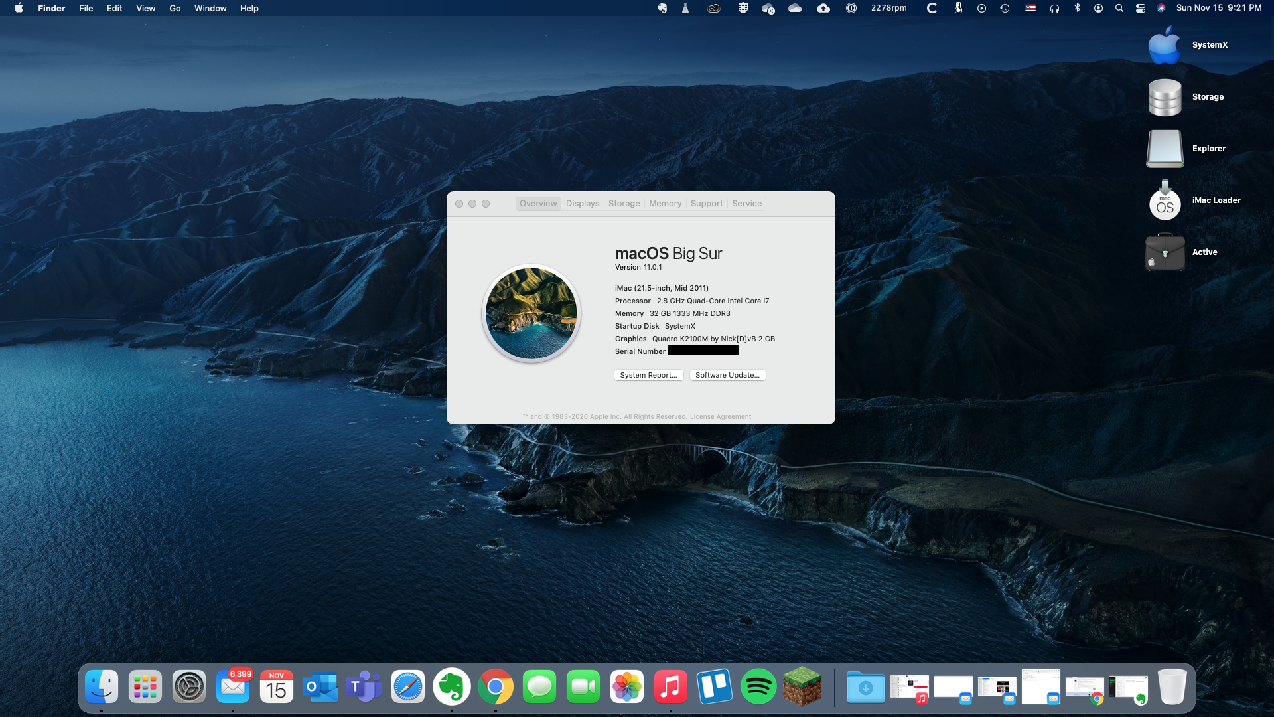Viewport: 1274px width, 717px height.
Task: Open Minecraft from the Dock
Action: pos(802,687)
